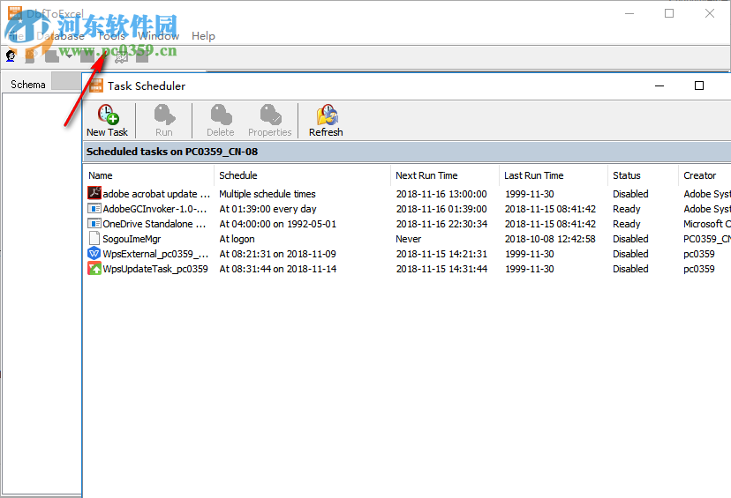Click the OneDrive Standalone task row icon
Image resolution: width=731 pixels, height=498 pixels.
tap(94, 223)
